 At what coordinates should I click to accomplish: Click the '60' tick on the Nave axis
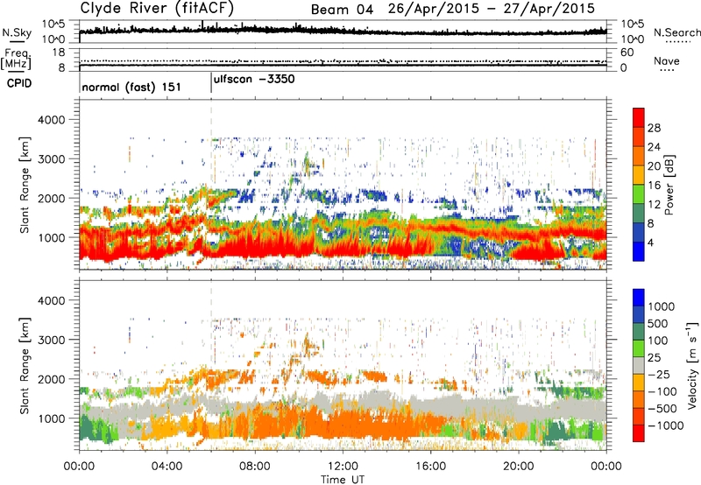pos(627,53)
